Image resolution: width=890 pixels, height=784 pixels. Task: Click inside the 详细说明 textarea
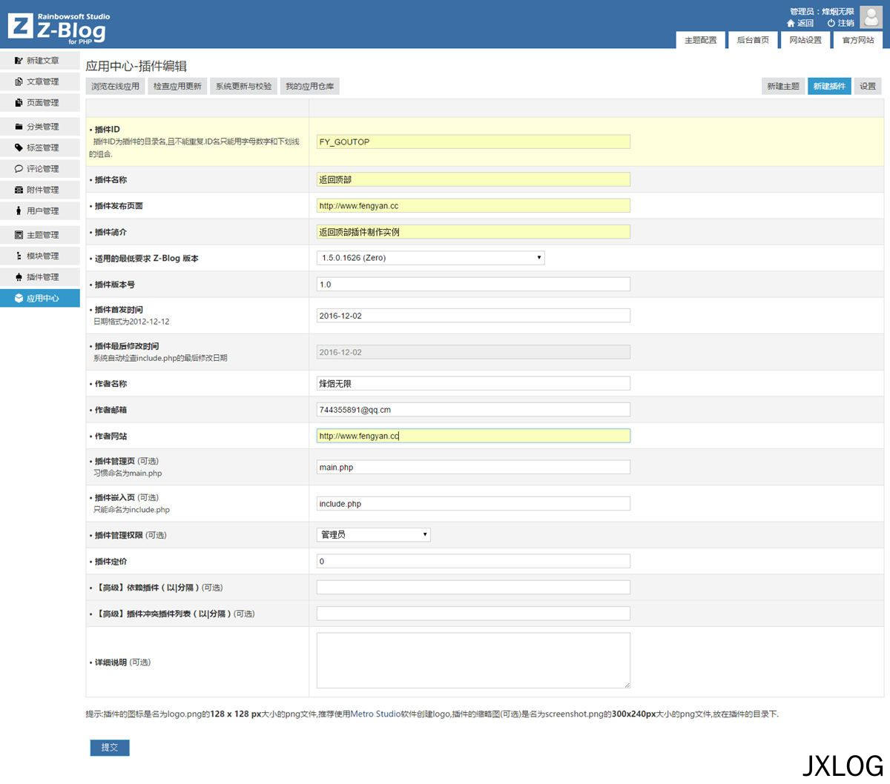point(473,660)
